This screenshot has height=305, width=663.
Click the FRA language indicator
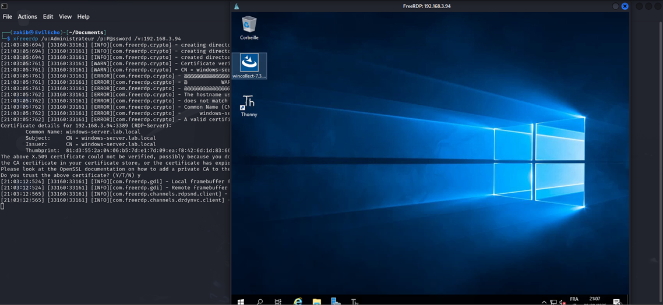coord(574,299)
